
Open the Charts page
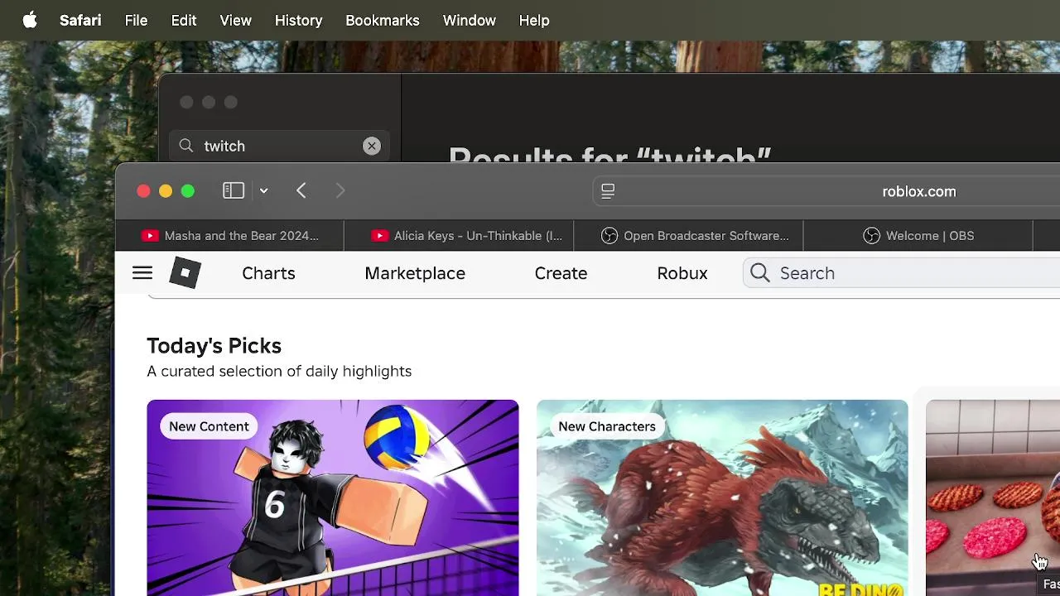pos(268,273)
